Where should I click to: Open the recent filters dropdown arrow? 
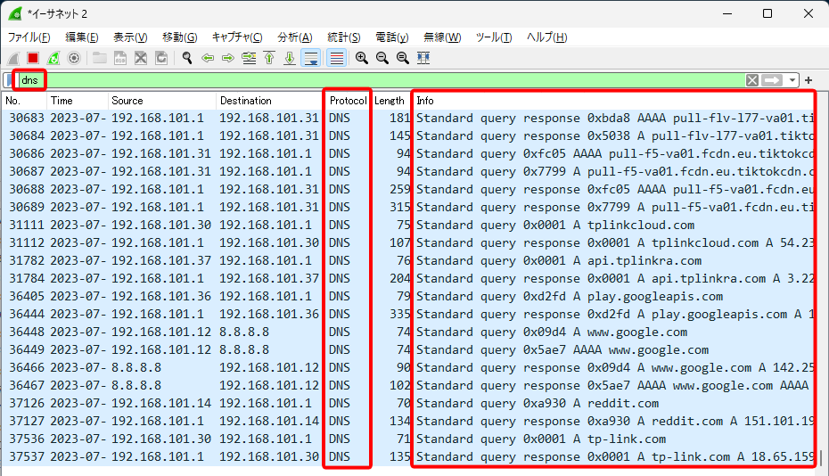tap(792, 80)
